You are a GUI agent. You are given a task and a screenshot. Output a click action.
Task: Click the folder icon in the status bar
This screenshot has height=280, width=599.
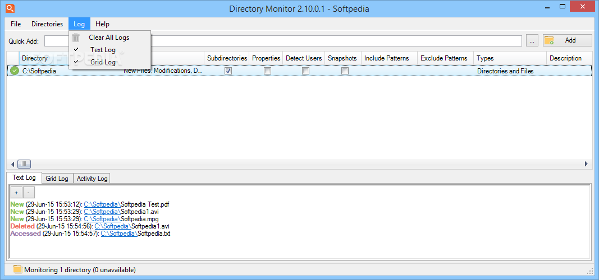[17, 270]
